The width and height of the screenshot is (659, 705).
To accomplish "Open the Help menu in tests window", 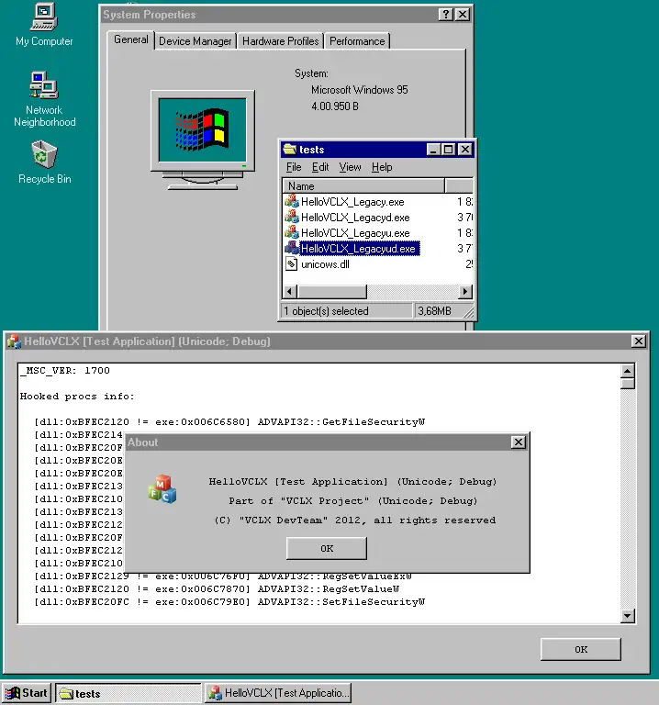I will [x=382, y=167].
